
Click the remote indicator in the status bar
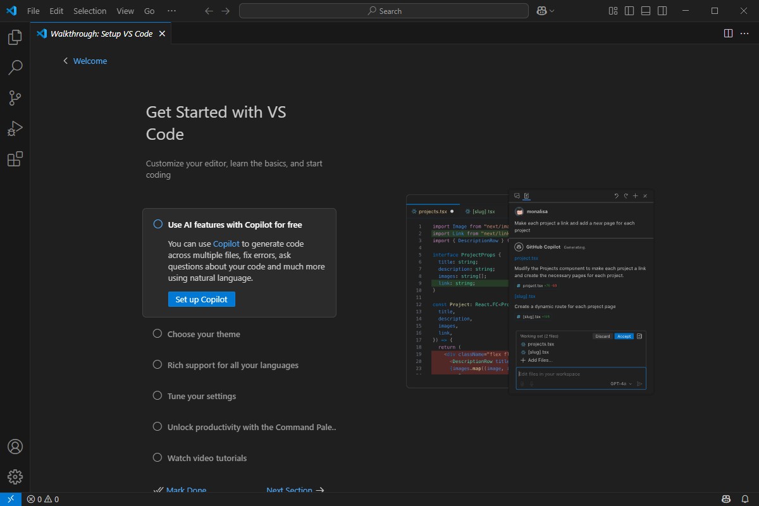pyautogui.click(x=9, y=499)
